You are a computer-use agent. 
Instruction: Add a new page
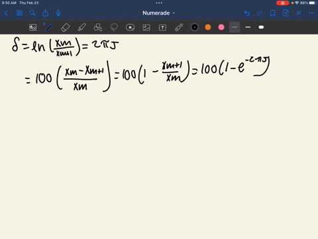(x=286, y=13)
